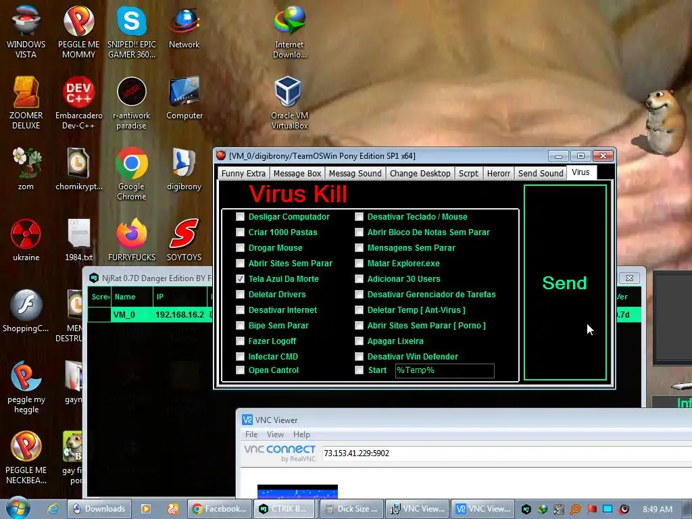This screenshot has height=519, width=692.
Task: Select the SOYTOYS desktop icon
Action: tap(184, 239)
